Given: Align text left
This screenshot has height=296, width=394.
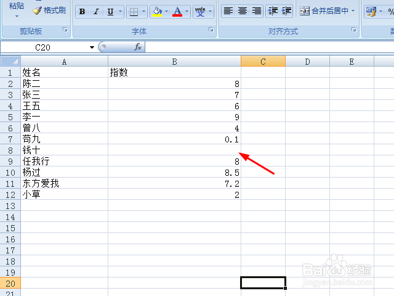Looking at the screenshot, I should coord(228,11).
